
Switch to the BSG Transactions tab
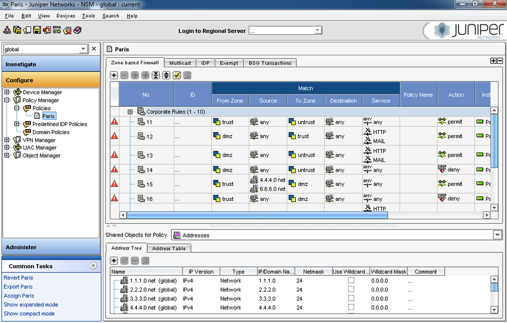[270, 63]
